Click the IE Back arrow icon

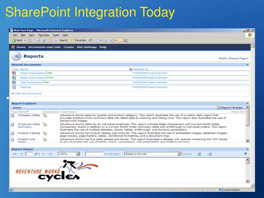(14, 40)
